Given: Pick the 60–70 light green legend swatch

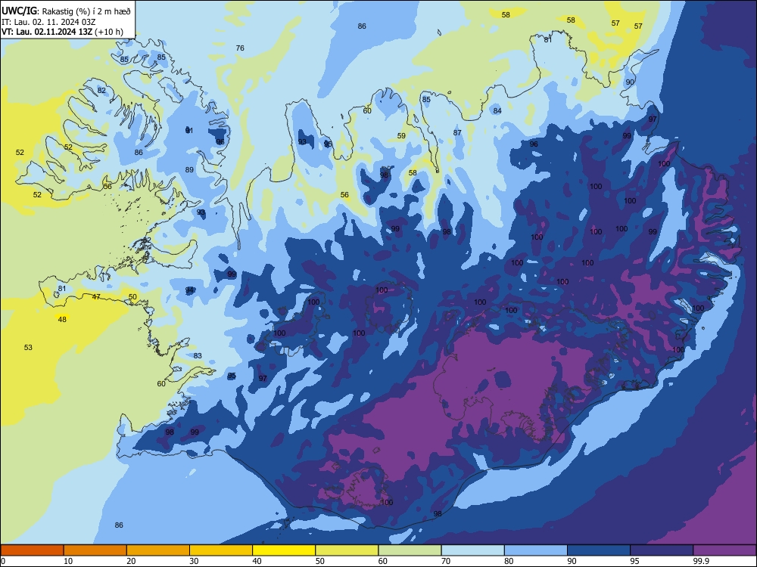Looking at the screenshot, I should (x=410, y=550).
